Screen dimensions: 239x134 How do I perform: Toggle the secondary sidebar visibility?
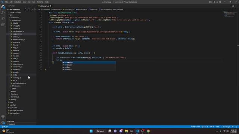[x=217, y=2]
